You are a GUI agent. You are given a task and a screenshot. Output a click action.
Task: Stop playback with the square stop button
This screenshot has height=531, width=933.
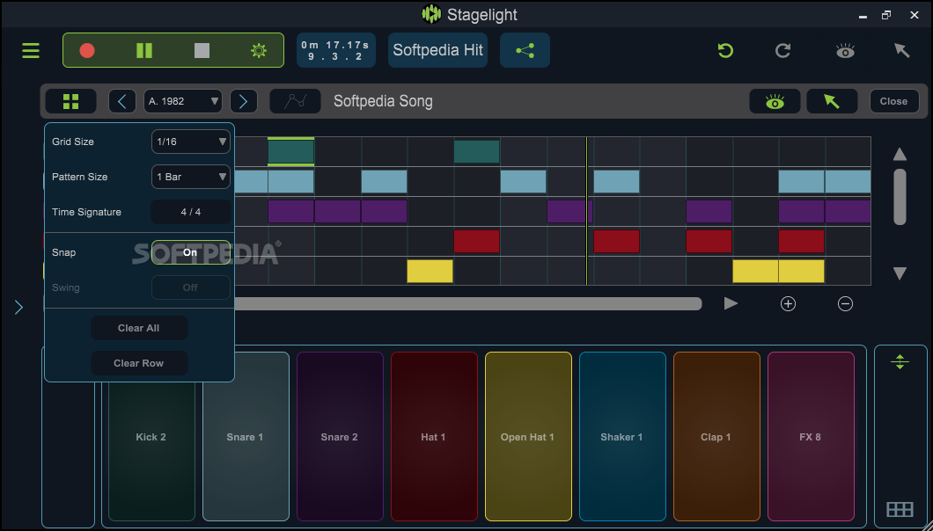pos(202,50)
